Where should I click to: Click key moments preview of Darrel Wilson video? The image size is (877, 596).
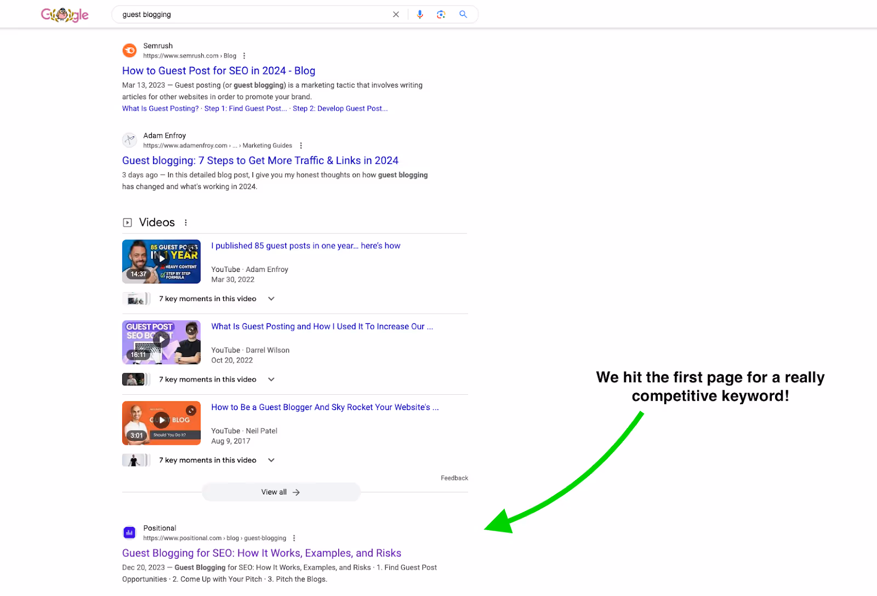[136, 379]
